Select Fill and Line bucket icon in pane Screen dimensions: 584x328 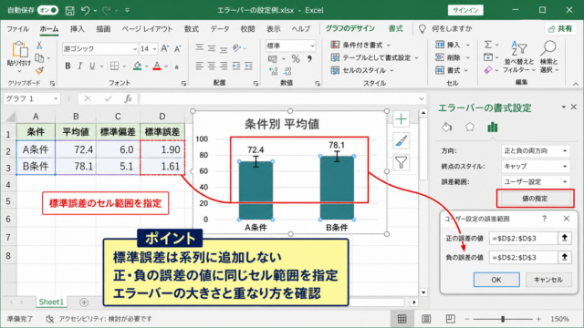(447, 128)
